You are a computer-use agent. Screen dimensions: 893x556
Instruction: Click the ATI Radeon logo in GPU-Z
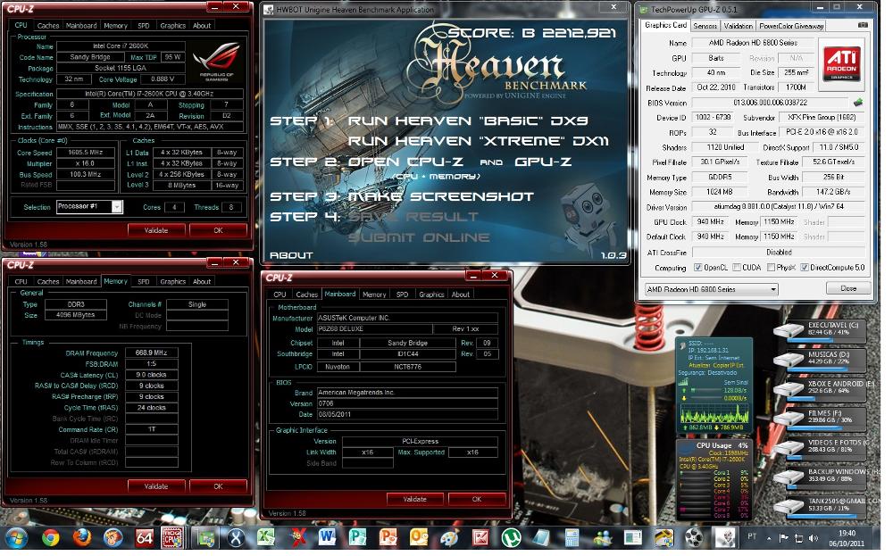841,64
